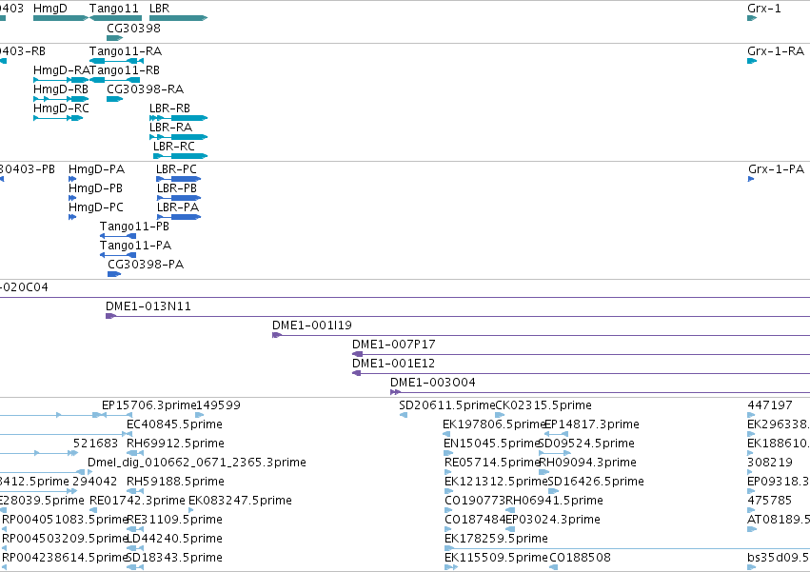Select the CG30398-PA protein label
The height and width of the screenshot is (572, 810).
pyautogui.click(x=146, y=266)
